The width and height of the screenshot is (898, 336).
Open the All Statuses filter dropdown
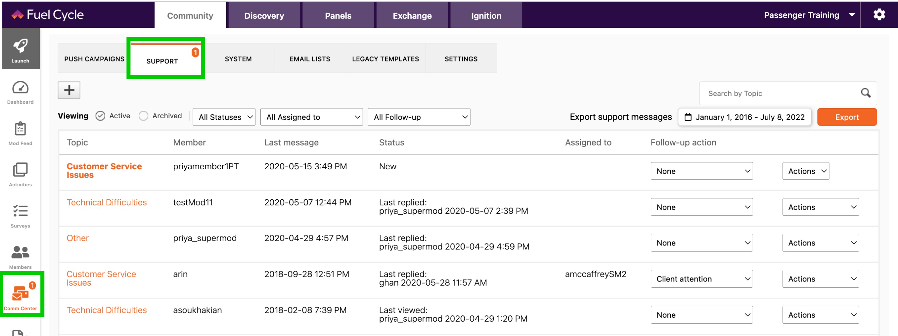tap(224, 117)
